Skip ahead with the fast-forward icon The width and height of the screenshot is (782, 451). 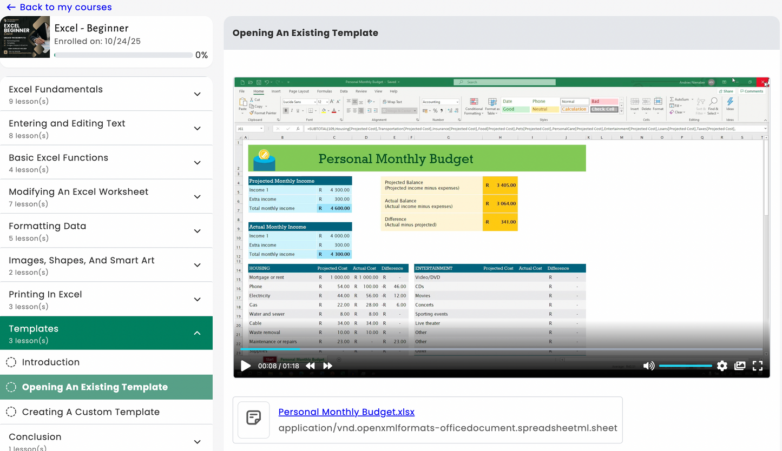tap(328, 366)
